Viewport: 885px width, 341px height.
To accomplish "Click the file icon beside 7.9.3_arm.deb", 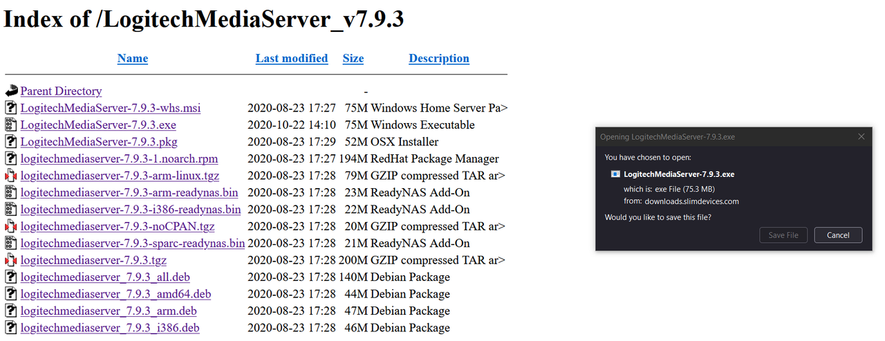I will pyautogui.click(x=11, y=311).
